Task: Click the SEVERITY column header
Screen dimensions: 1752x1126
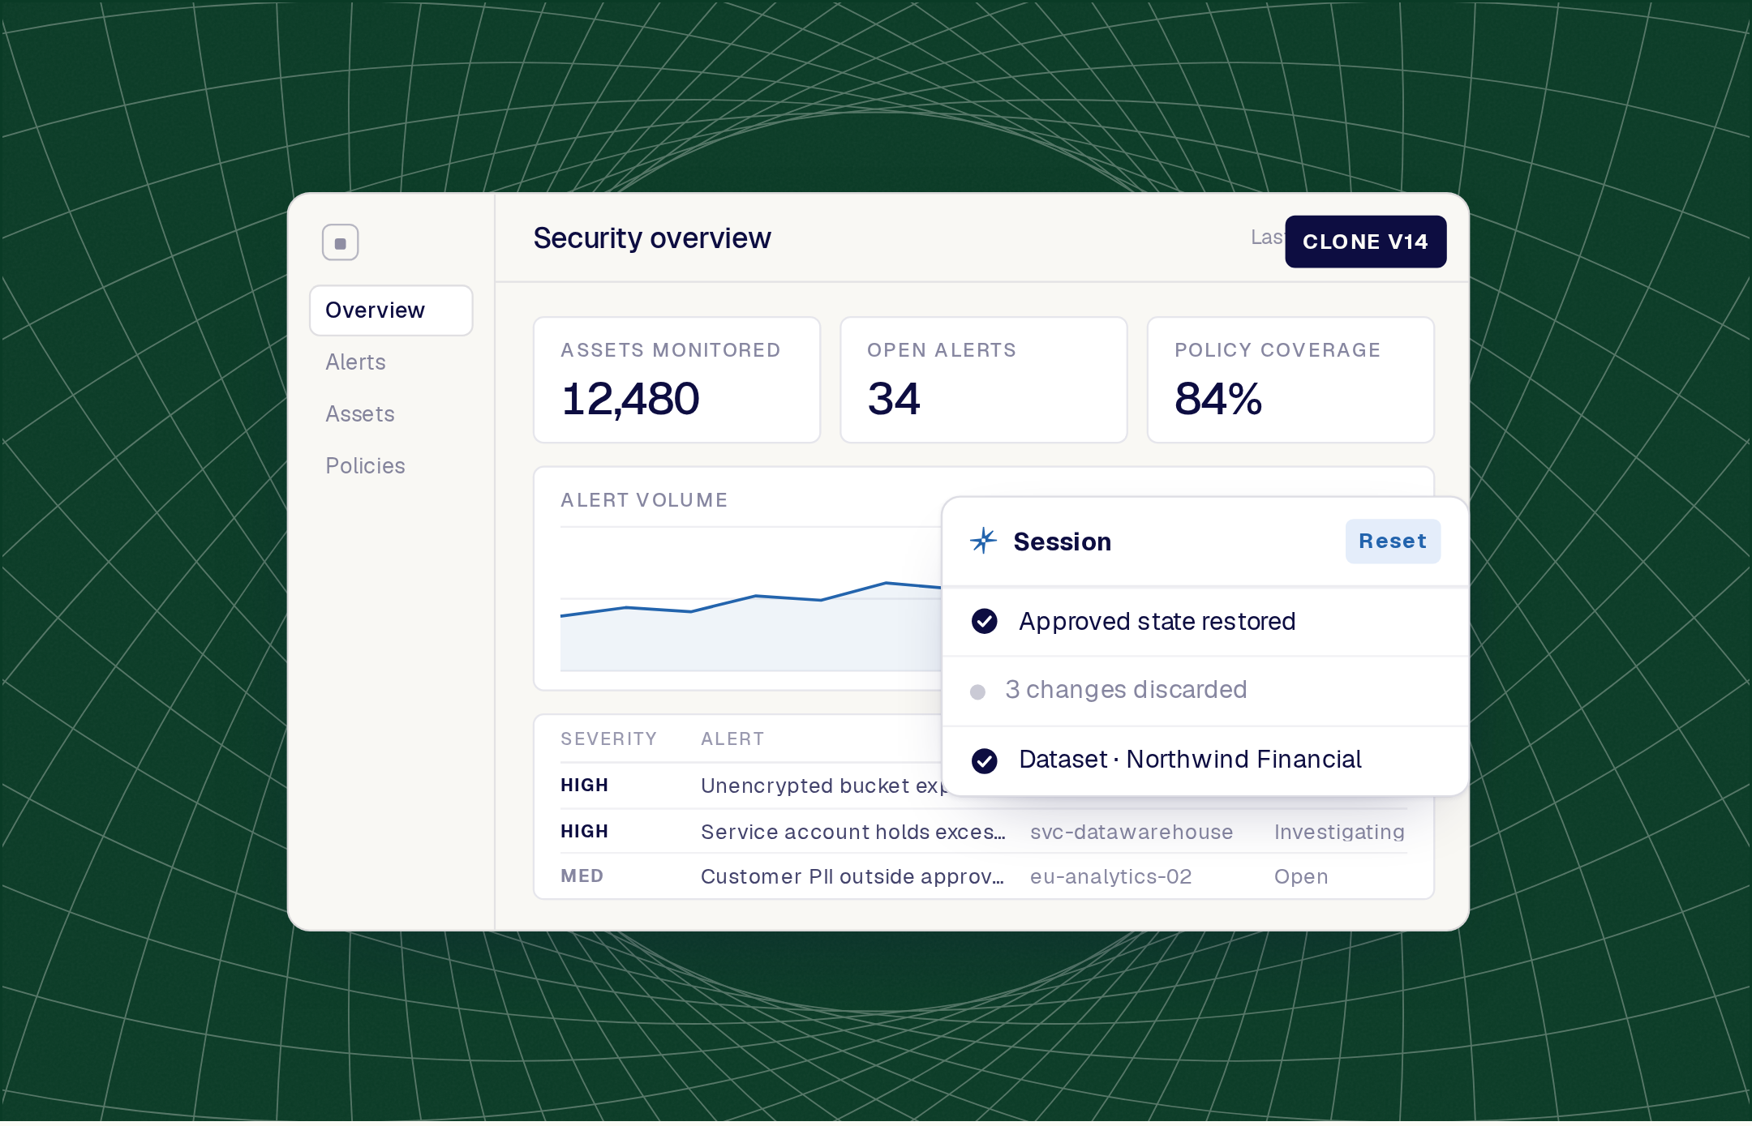Action: tap(608, 739)
